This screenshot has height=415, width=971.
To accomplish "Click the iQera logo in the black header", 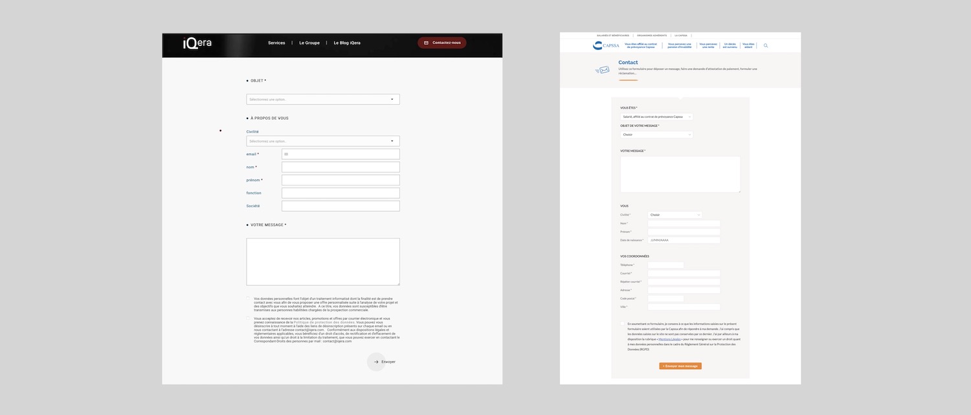I will tap(196, 43).
